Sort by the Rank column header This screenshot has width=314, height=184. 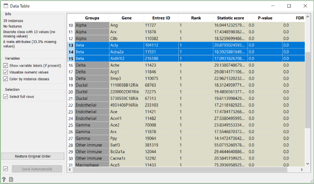click(x=196, y=18)
